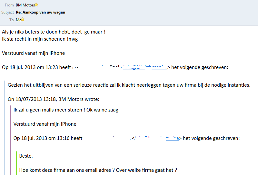Click the star icon next to Me
Image resolution: width=258 pixels, height=175 pixels.
coord(23,20)
